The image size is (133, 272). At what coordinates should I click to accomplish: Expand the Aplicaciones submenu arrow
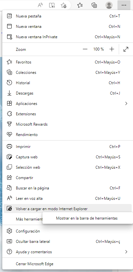coord(126,104)
